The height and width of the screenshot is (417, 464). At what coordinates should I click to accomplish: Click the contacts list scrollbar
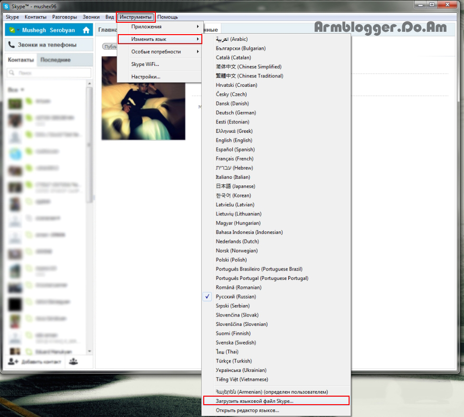click(x=89, y=145)
